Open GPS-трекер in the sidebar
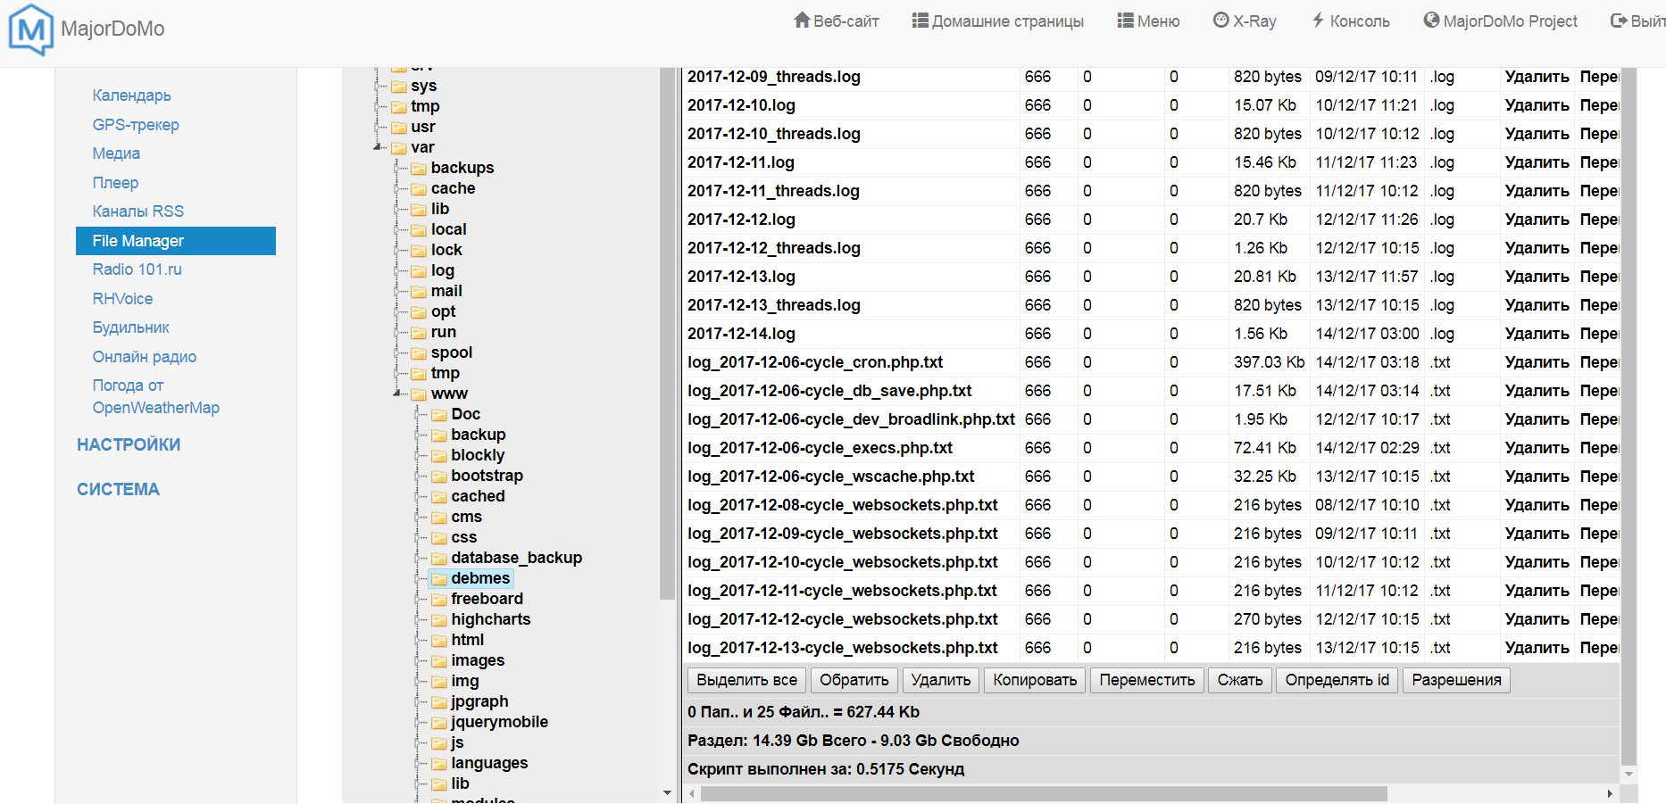1666x804 pixels. pyautogui.click(x=136, y=125)
